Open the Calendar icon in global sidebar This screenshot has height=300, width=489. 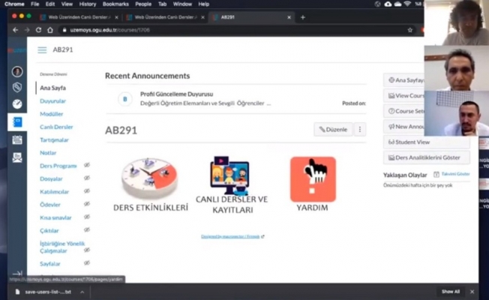(x=17, y=139)
